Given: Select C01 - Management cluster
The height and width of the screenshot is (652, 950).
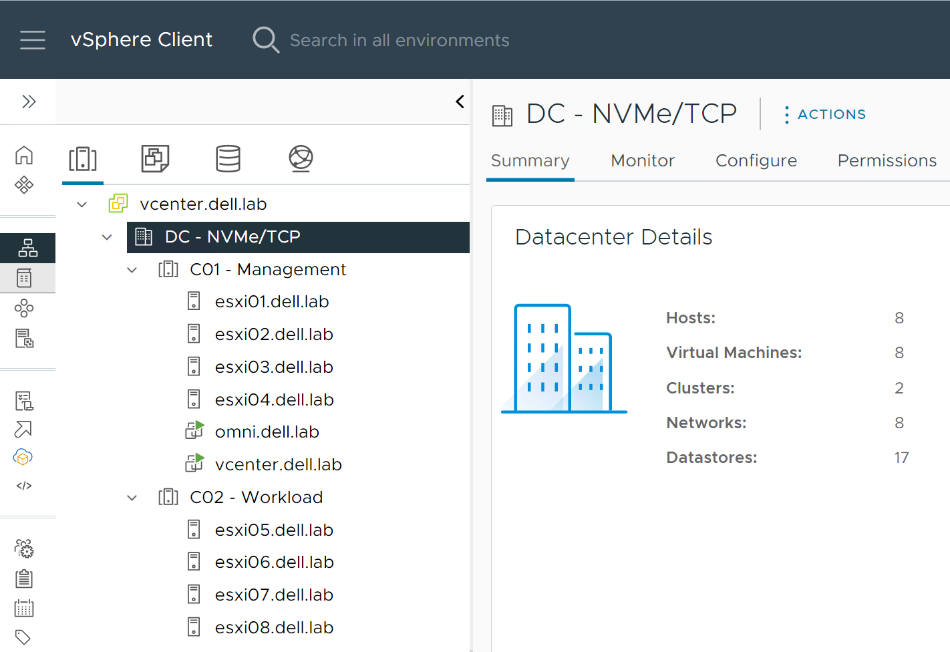Looking at the screenshot, I should pyautogui.click(x=268, y=269).
